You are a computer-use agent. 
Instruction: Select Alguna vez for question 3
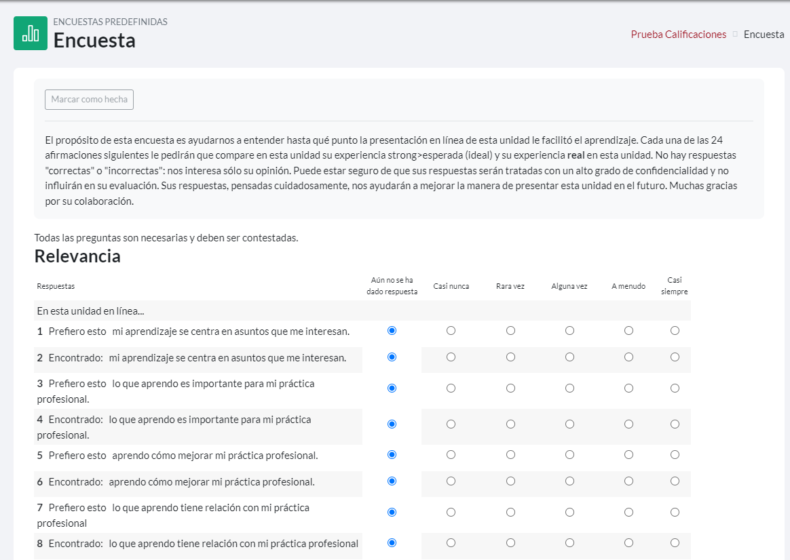(569, 388)
